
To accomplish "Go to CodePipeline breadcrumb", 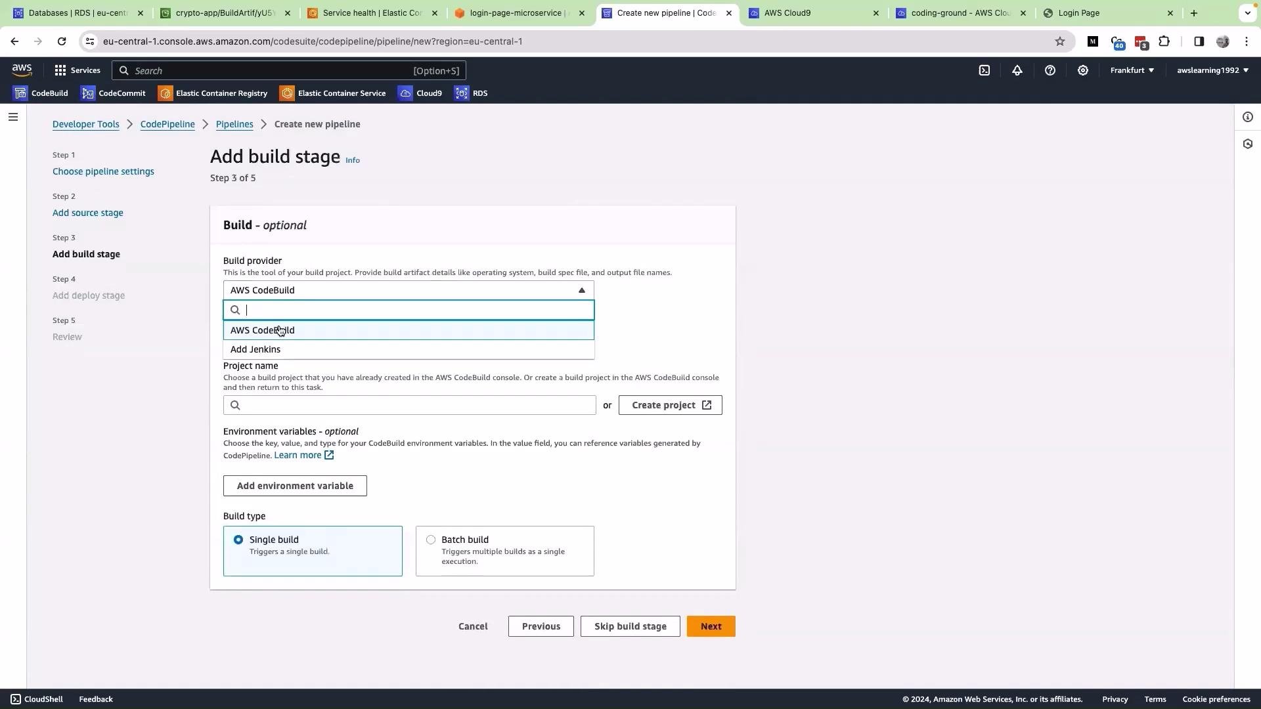I will tap(167, 124).
